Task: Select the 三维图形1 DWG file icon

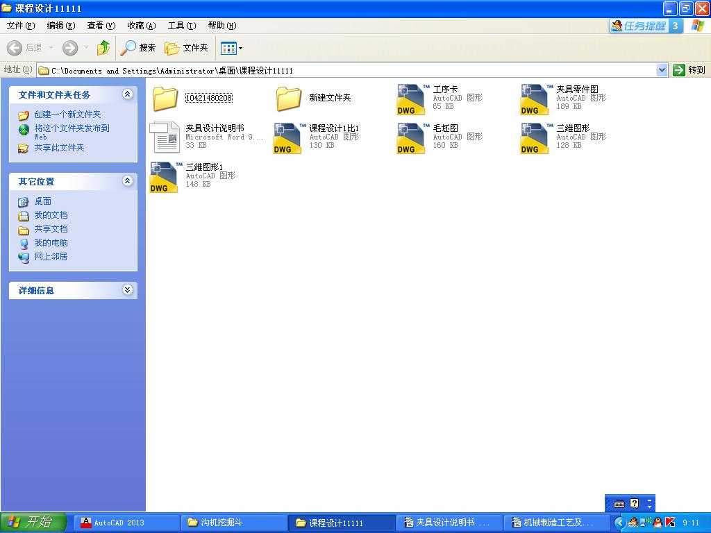Action: 164,177
